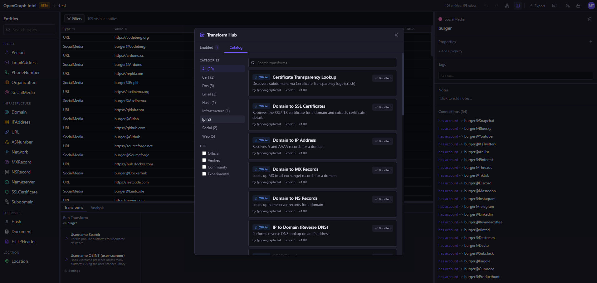Screen dimensions: 597x283
Task: Sort table by Value column header
Action: pyautogui.click(x=120, y=29)
